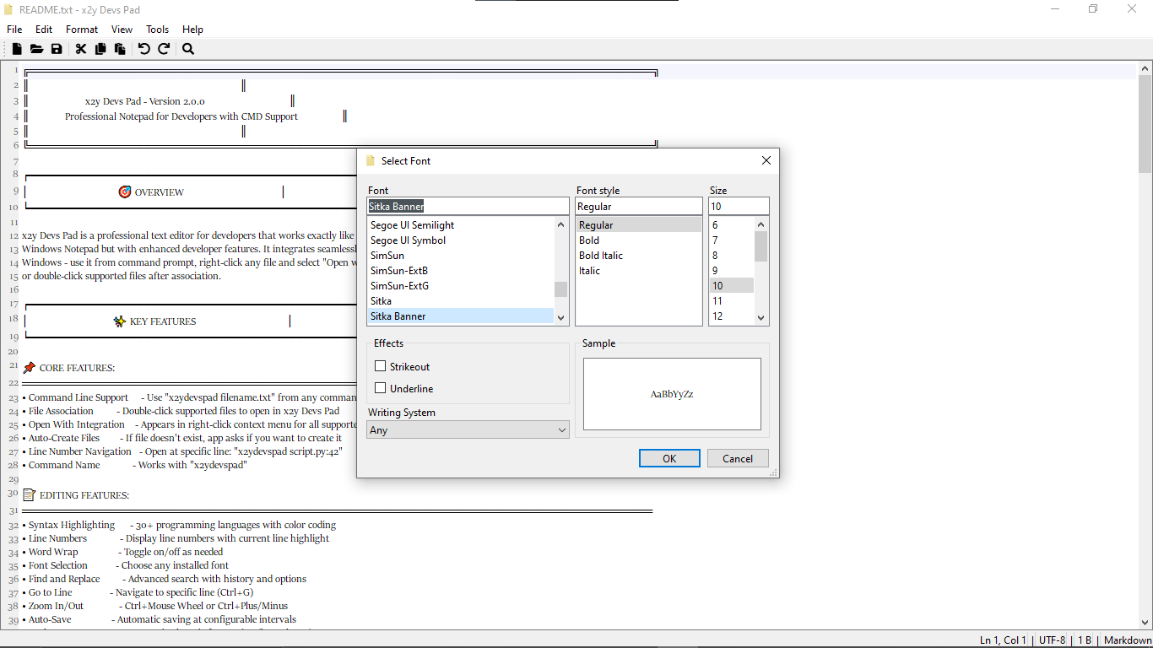
Task: Open the Help menu
Action: pyautogui.click(x=193, y=30)
